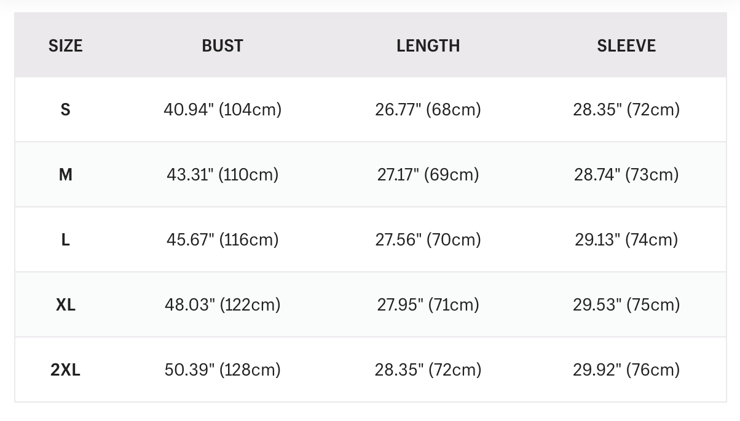Click the LENGTH column header

pyautogui.click(x=428, y=45)
